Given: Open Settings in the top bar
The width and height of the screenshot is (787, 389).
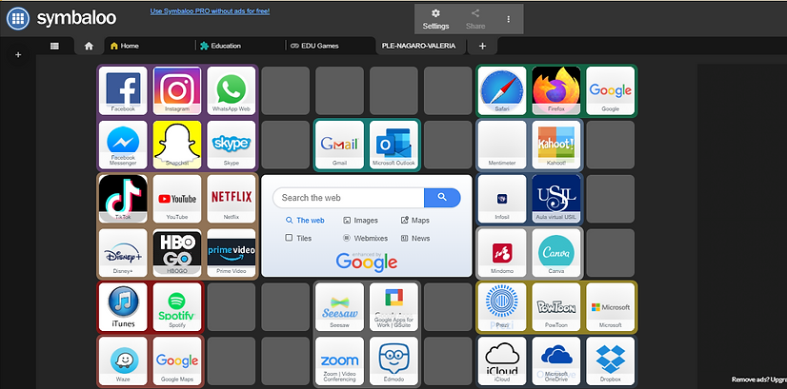Looking at the screenshot, I should pyautogui.click(x=435, y=20).
